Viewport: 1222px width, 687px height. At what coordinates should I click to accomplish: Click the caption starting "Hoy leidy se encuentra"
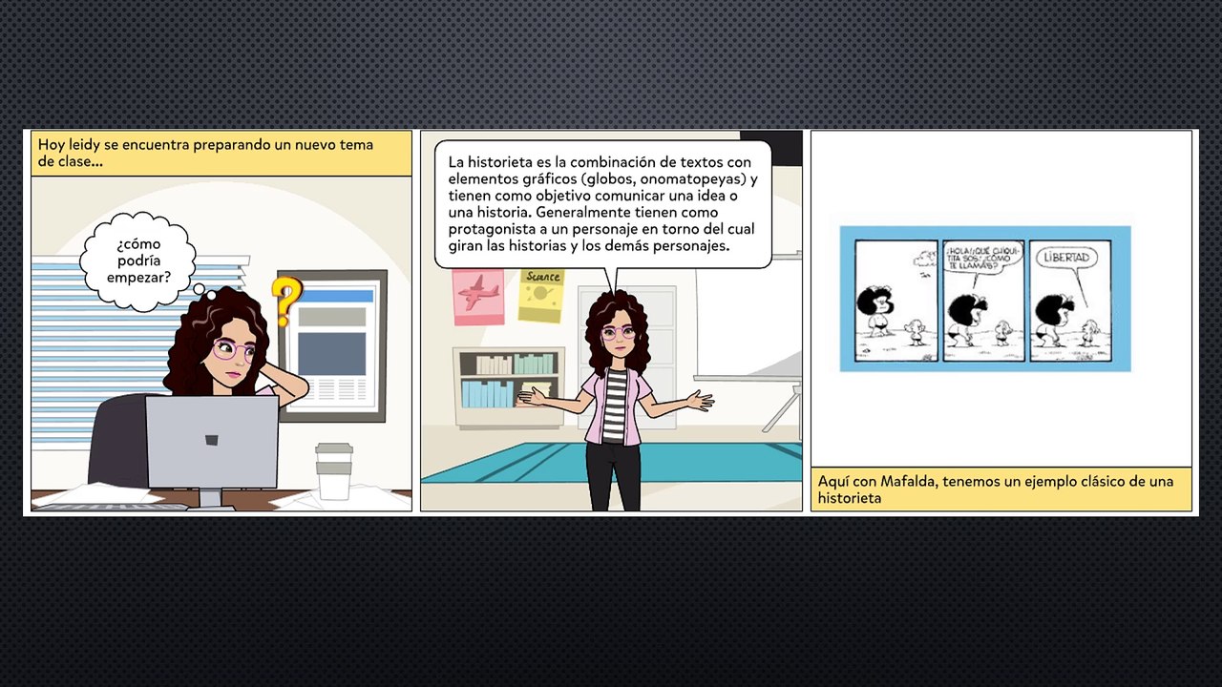coord(221,154)
